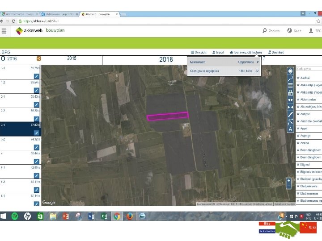Open Firefox from the taskbar
322x241 pixels.
tap(130, 216)
